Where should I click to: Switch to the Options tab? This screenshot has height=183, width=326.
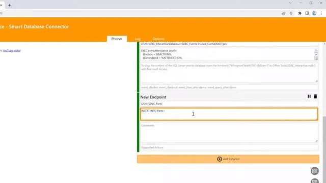click(158, 39)
